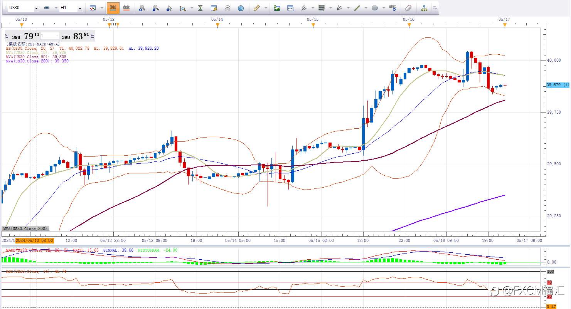
Task: Expand the fan lines dropdown arrow
Action: (x=348, y=8)
